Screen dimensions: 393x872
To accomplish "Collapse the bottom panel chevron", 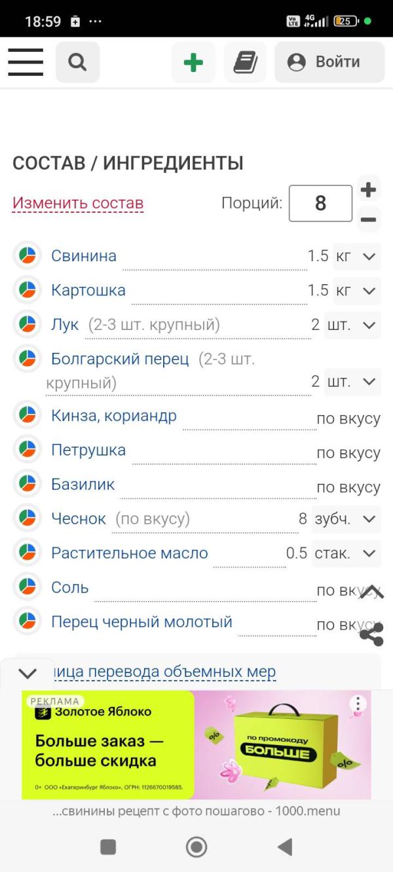I will 28,673.
